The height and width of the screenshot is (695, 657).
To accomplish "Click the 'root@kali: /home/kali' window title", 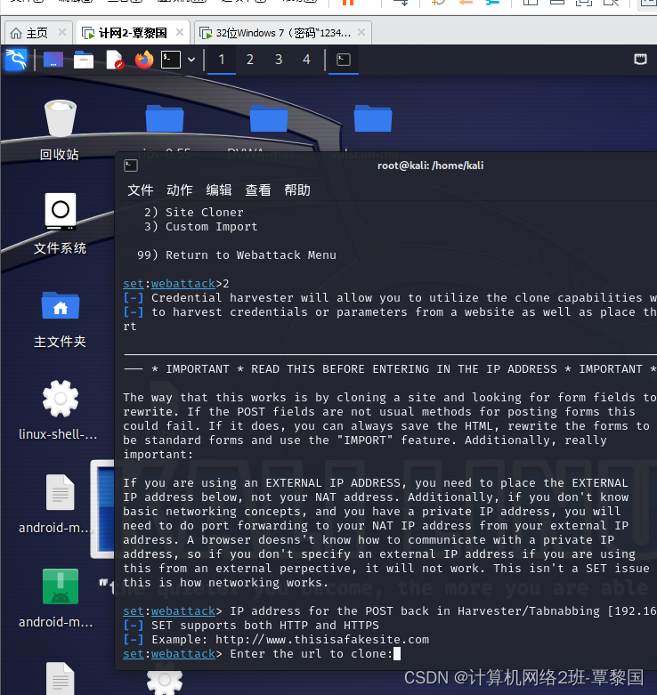I will pyautogui.click(x=430, y=166).
